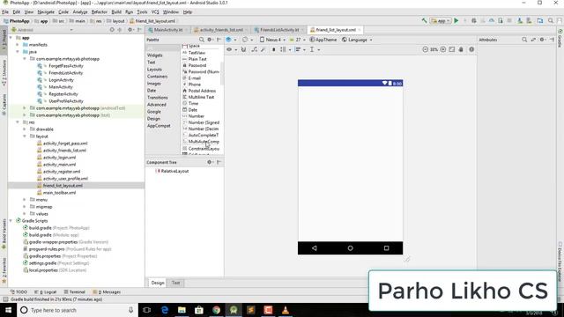The width and height of the screenshot is (564, 317).
Task: Select LoginActivity in the project tree
Action: (61, 80)
